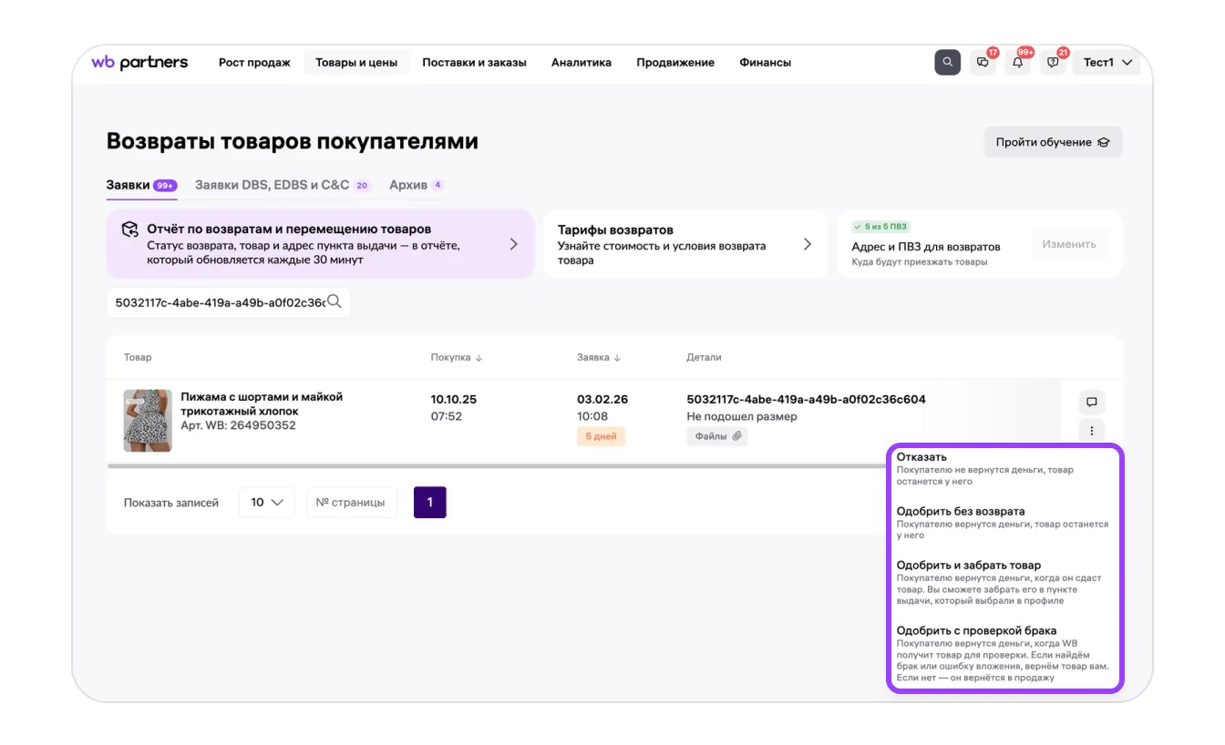Open Отчёт по возвратам и перемещению товаров card
1225x745 pixels.
[320, 244]
